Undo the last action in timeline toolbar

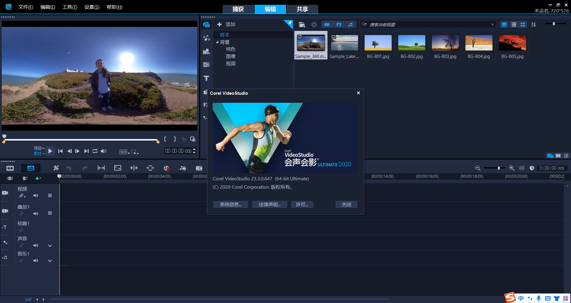tap(69, 168)
